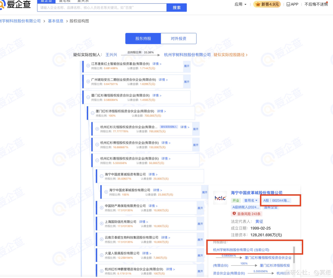333x278 pixels.
Task: Expand 杭州红杉博恒股权投资 node plus icon
Action: [97, 144]
